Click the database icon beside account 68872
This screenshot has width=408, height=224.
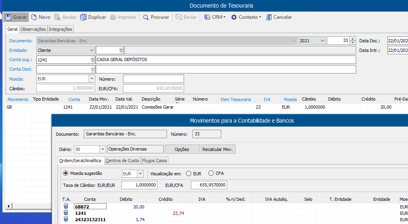66,206
